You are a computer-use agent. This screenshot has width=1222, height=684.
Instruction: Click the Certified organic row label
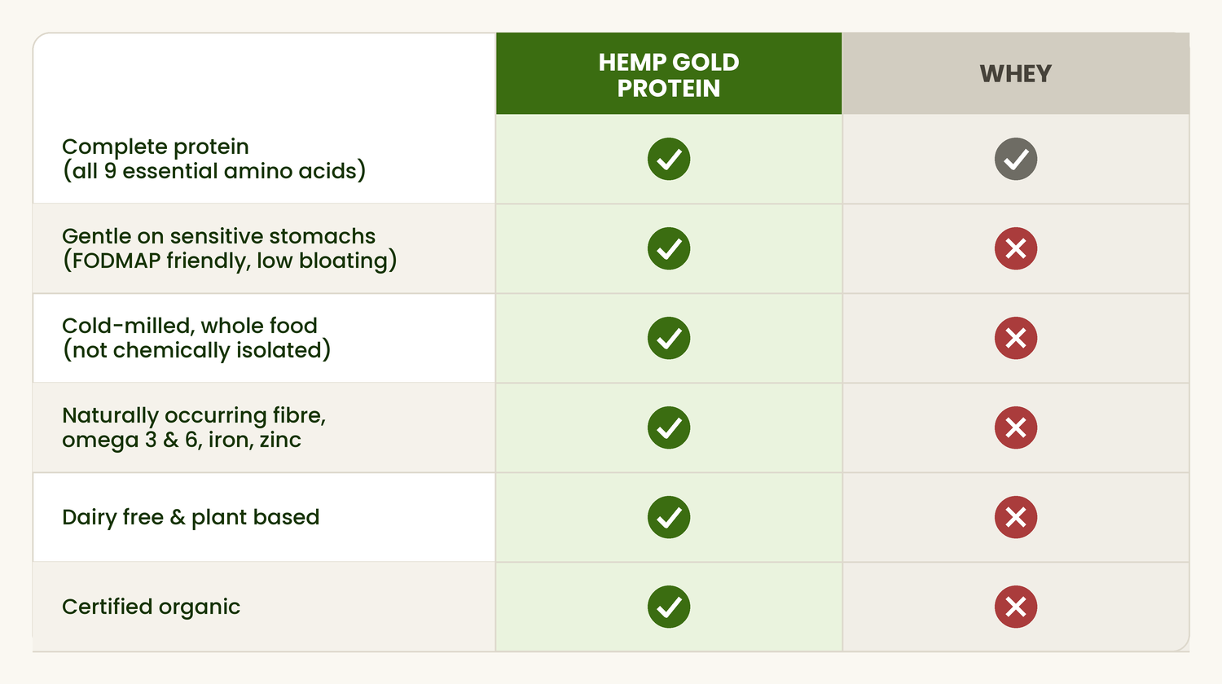(151, 607)
